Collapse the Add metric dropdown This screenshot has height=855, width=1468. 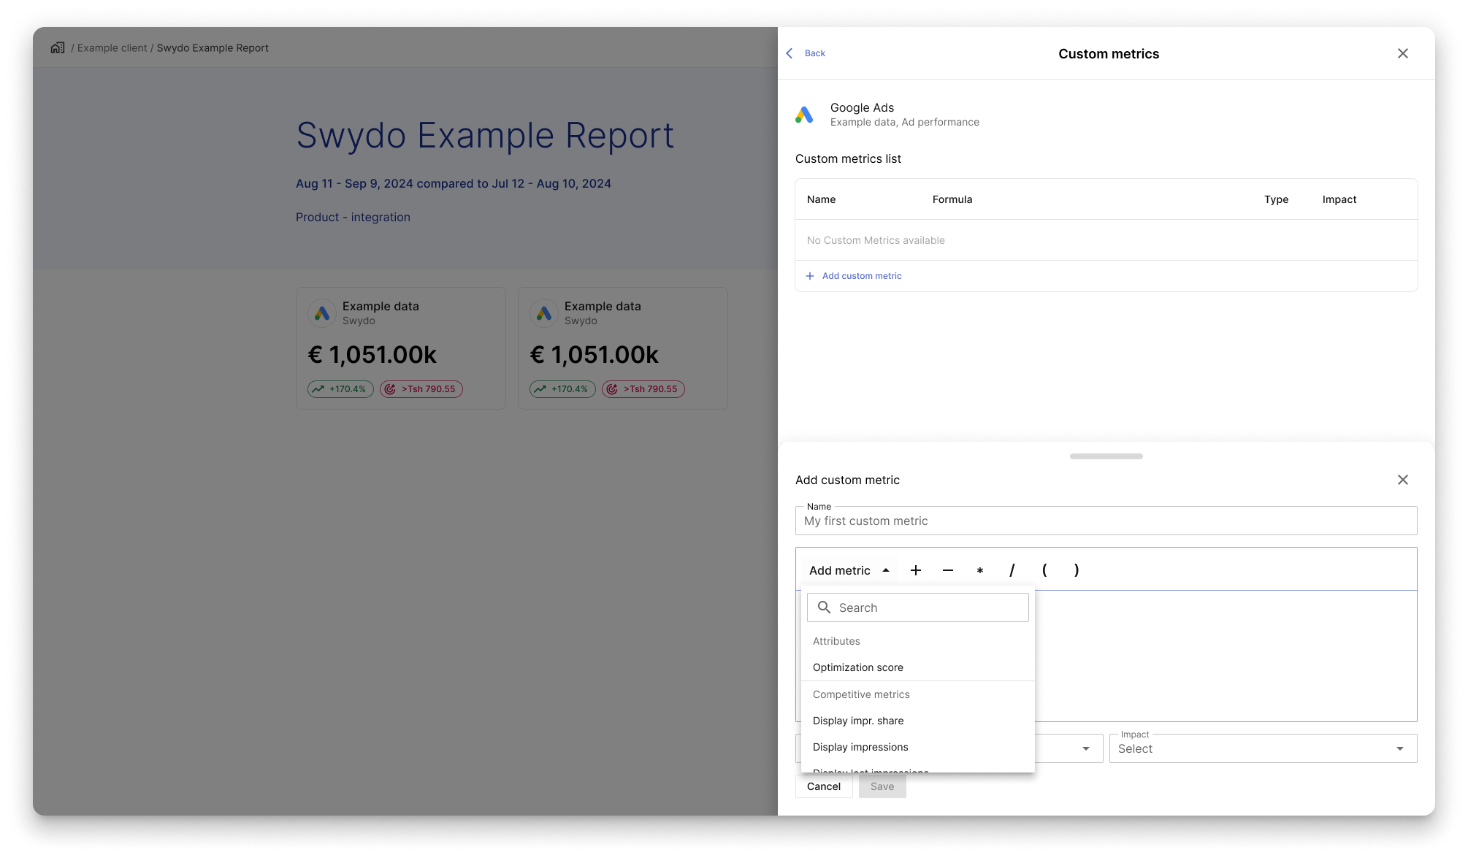click(849, 570)
